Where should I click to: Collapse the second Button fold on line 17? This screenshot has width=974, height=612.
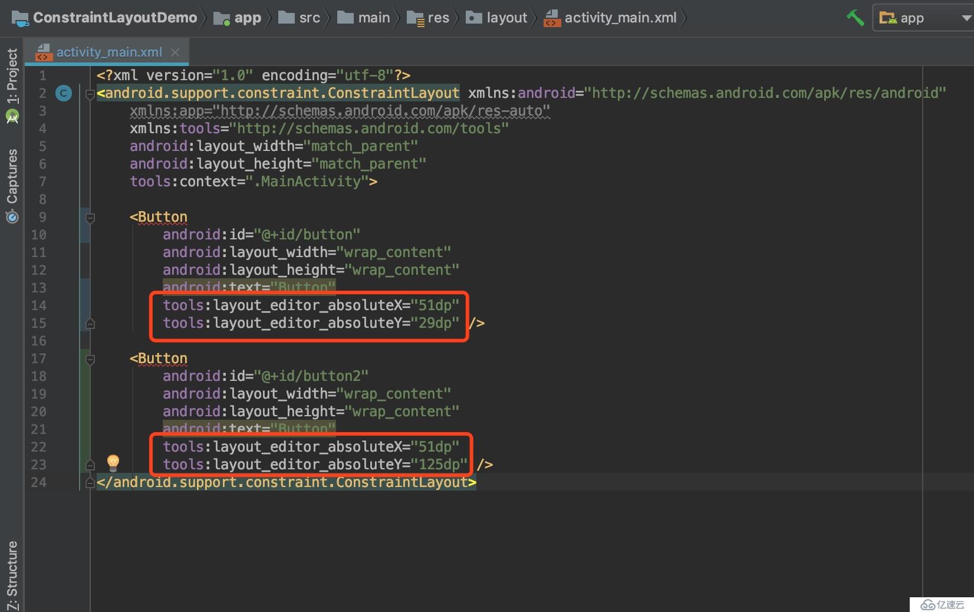(90, 359)
